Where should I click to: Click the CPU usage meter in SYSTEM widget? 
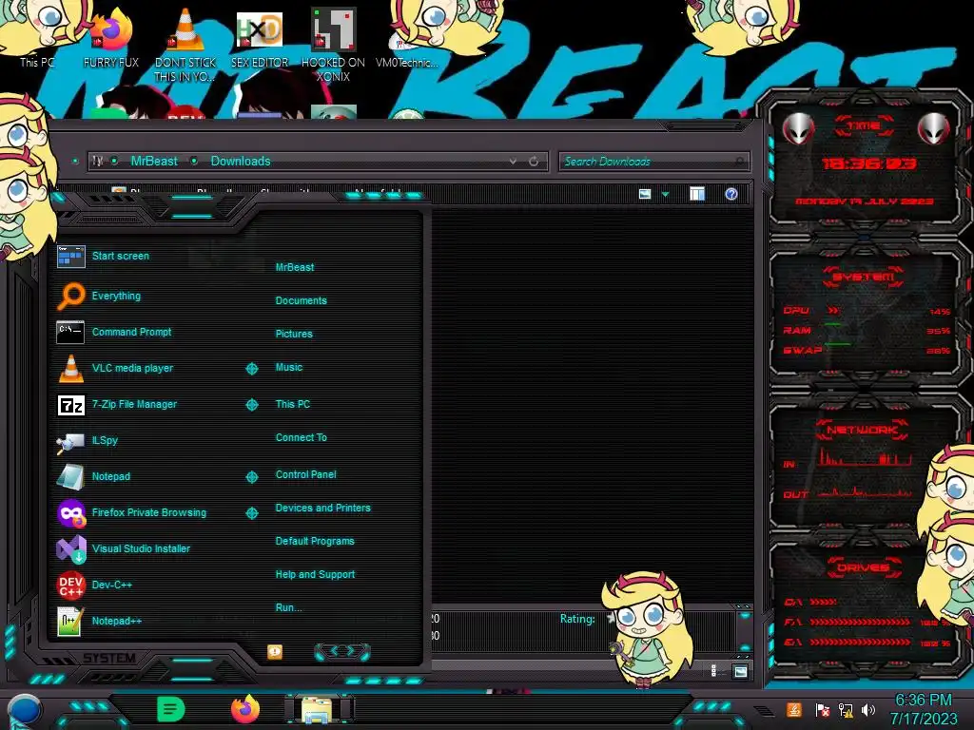pos(866,311)
